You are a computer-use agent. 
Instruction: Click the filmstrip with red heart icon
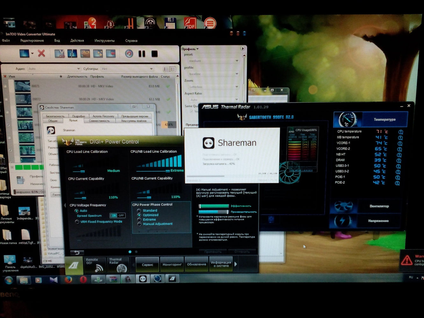click(x=111, y=54)
